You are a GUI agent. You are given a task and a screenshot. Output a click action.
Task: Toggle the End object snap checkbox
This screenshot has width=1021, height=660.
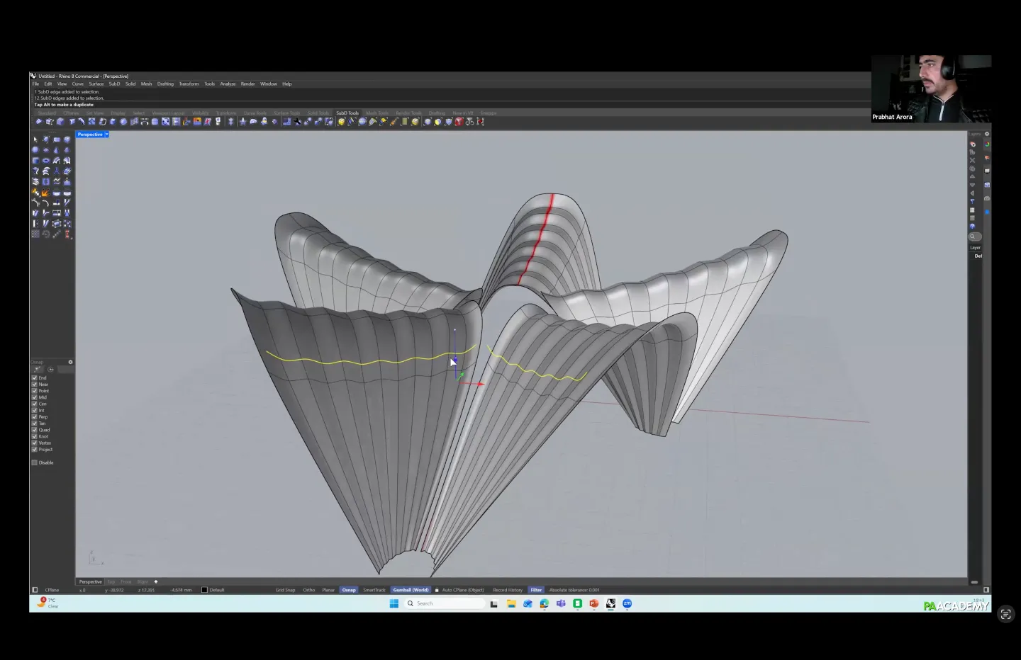click(x=35, y=378)
